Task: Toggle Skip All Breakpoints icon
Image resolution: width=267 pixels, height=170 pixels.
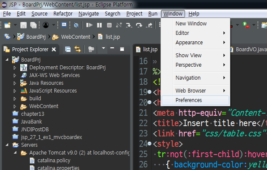Action: [76, 25]
